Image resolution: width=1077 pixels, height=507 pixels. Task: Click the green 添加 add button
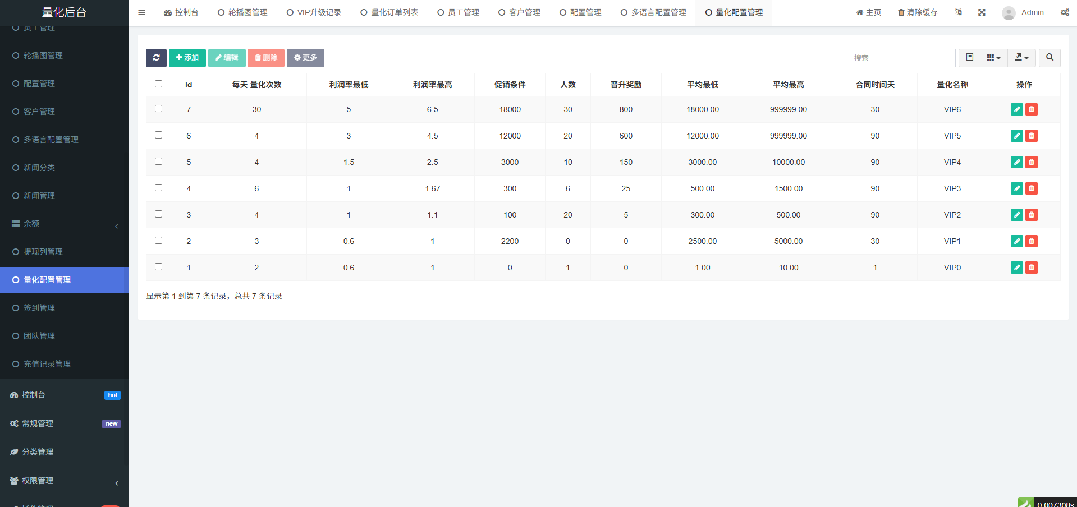click(x=187, y=58)
